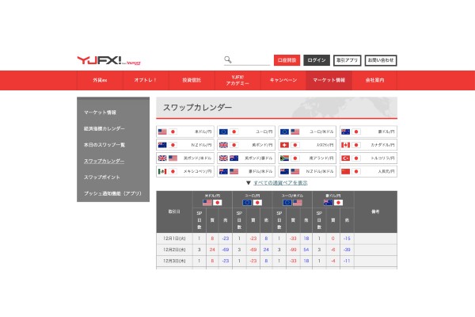This screenshot has height=317, width=475.
Task: Click the 備考 column header
Action: tap(375, 212)
